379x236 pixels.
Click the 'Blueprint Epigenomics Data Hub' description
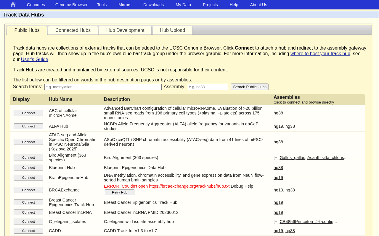click(135, 168)
